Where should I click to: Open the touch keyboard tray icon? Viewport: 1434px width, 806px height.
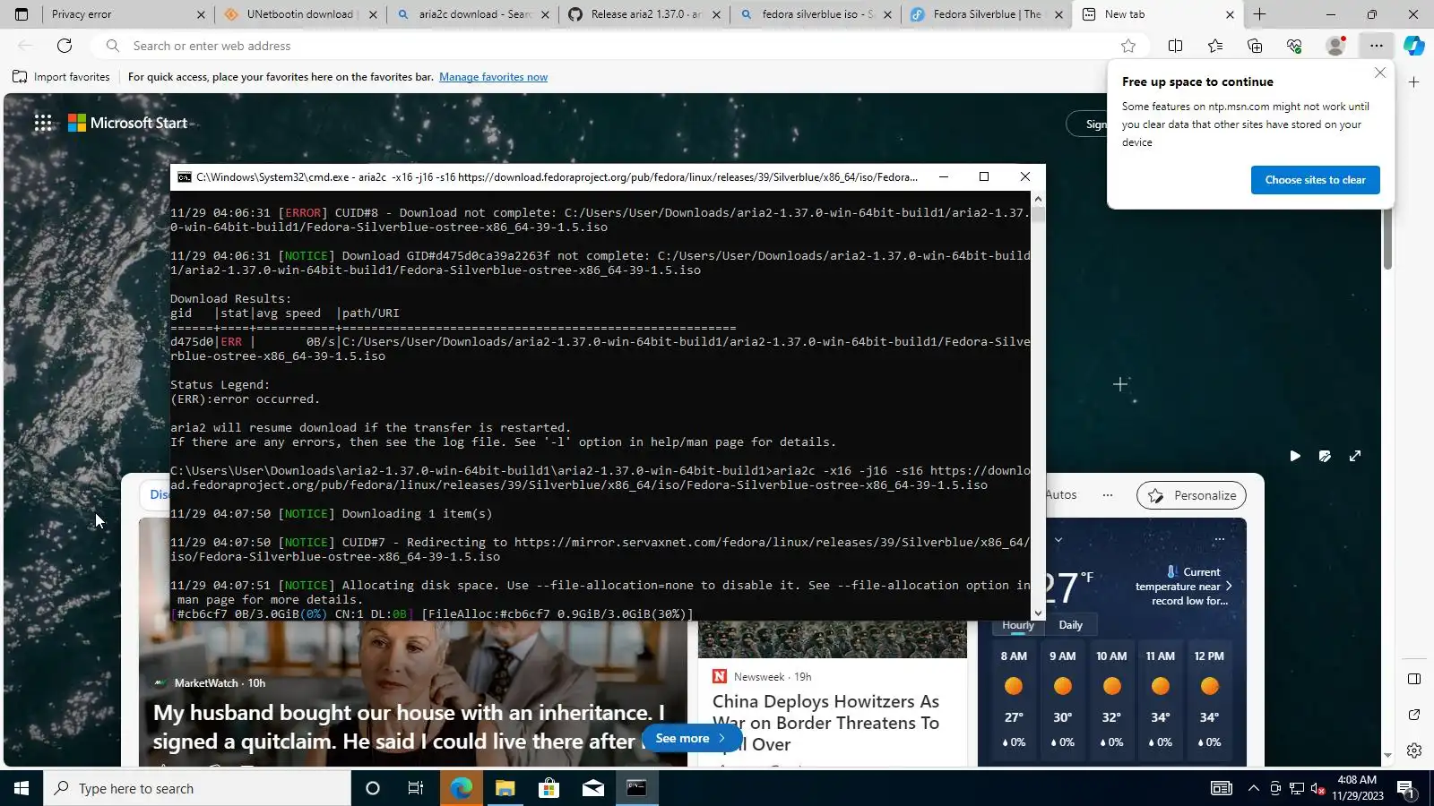(x=1221, y=788)
